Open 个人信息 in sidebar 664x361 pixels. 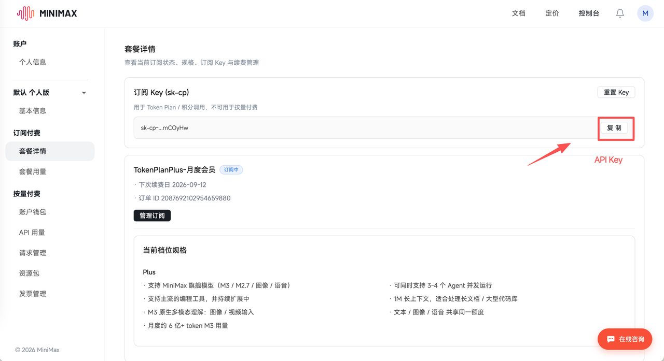click(33, 62)
